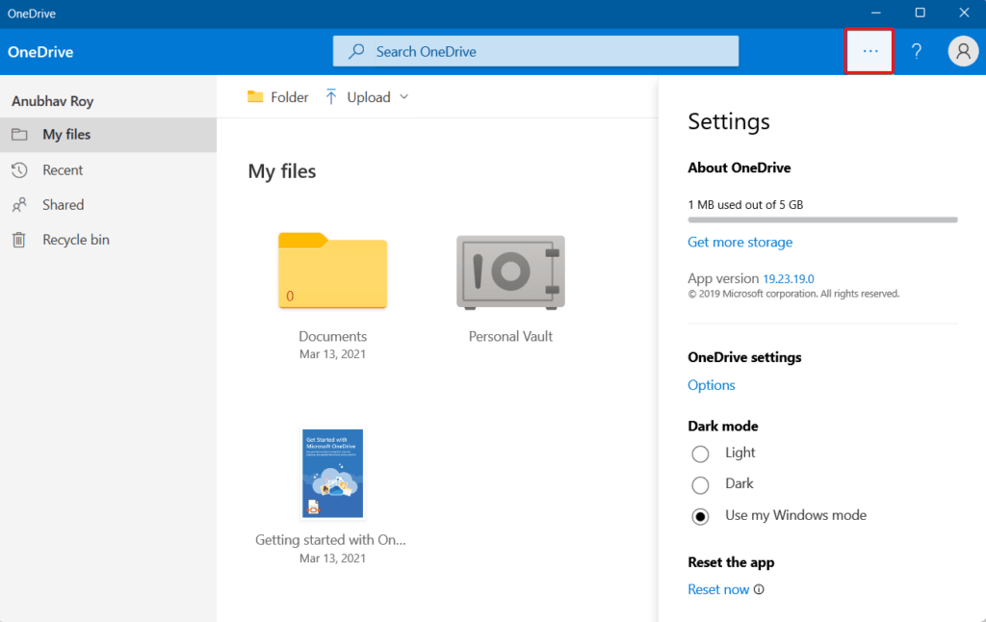This screenshot has height=622, width=986.
Task: Open the Upload options chevron
Action: (402, 96)
